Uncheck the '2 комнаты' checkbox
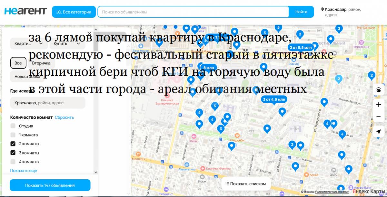The height and width of the screenshot is (197, 387). click(x=13, y=144)
